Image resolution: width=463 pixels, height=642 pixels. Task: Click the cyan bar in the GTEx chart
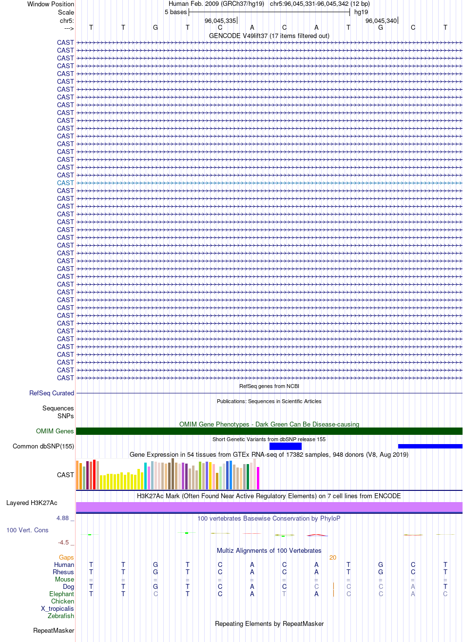pos(146,476)
